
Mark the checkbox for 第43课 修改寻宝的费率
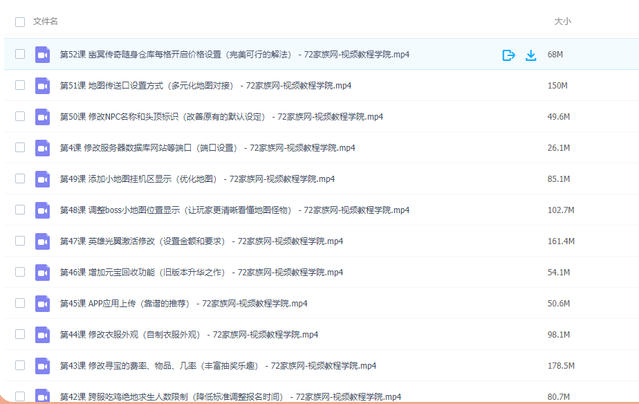pos(20,365)
